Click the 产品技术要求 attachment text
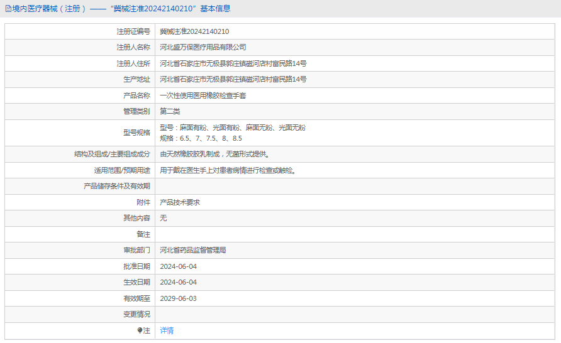Image resolution: width=561 pixels, height=343 pixels. pos(180,202)
